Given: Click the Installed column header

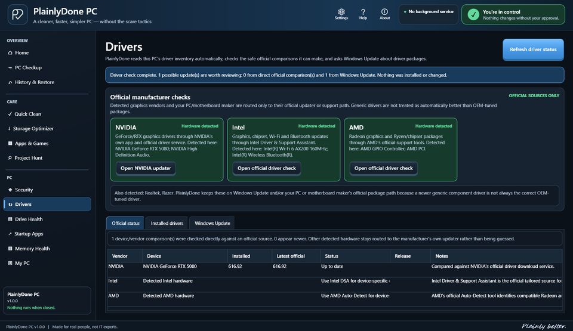Looking at the screenshot, I should [x=249, y=256].
